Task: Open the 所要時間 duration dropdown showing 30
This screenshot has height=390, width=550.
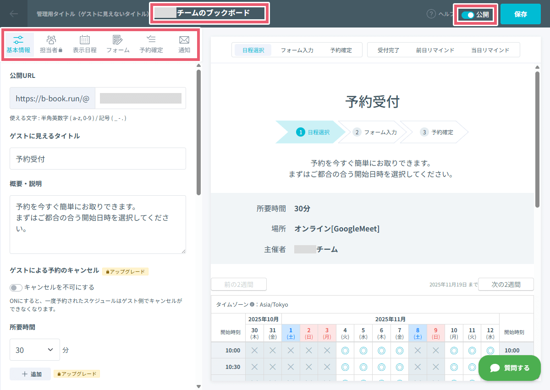Action: (34, 350)
